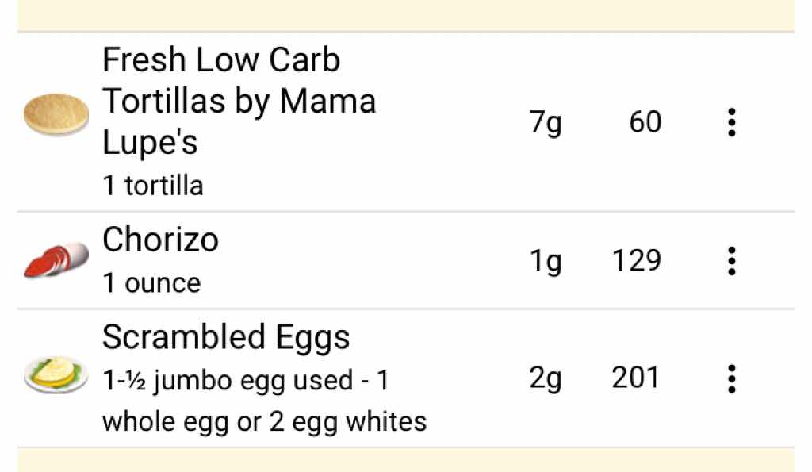Tap the beige header band above the list
The width and height of the screenshot is (812, 472).
pyautogui.click(x=406, y=14)
